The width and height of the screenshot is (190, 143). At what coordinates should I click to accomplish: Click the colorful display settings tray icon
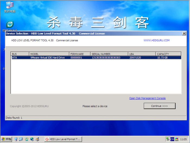[176, 139]
